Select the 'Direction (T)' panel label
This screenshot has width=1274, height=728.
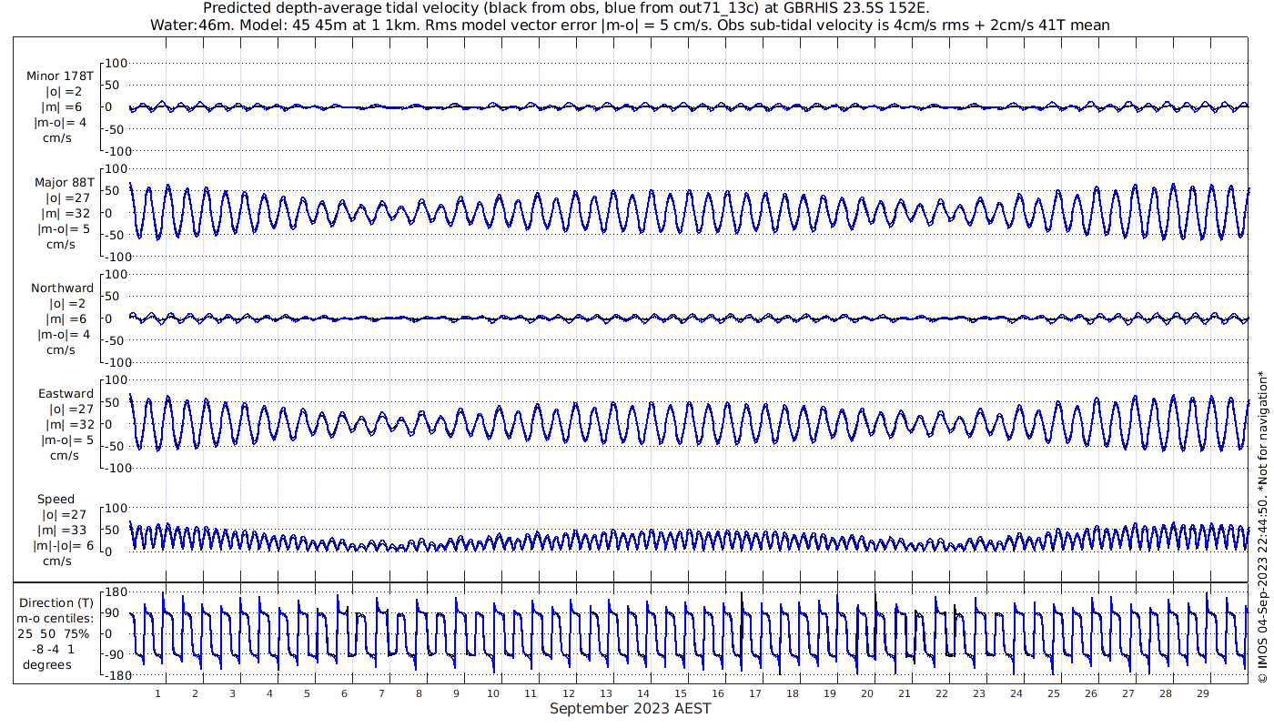pyautogui.click(x=56, y=602)
